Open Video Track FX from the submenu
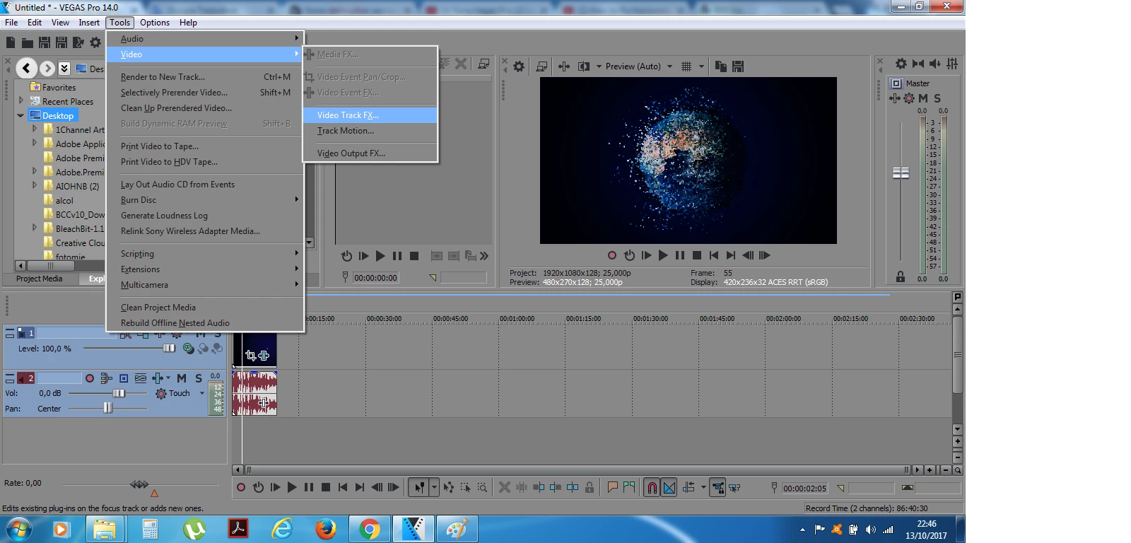 click(x=370, y=115)
